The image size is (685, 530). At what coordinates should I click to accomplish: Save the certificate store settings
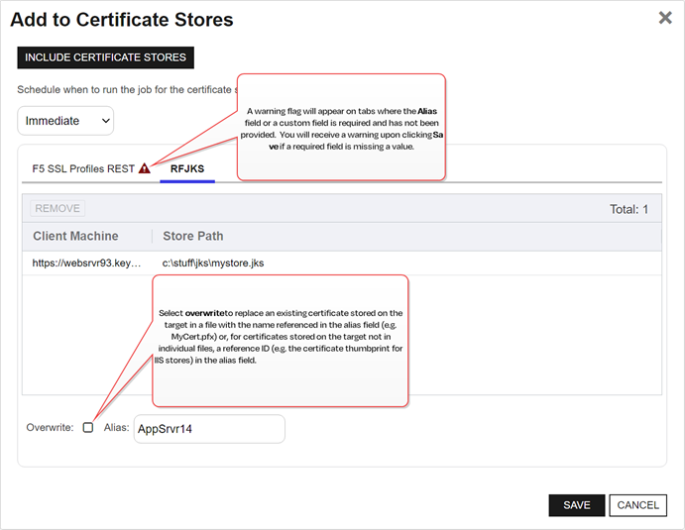pyautogui.click(x=576, y=505)
